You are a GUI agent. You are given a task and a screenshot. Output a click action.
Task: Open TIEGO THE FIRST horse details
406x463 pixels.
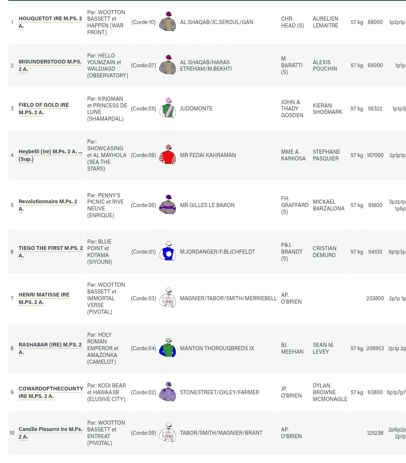coord(51,252)
